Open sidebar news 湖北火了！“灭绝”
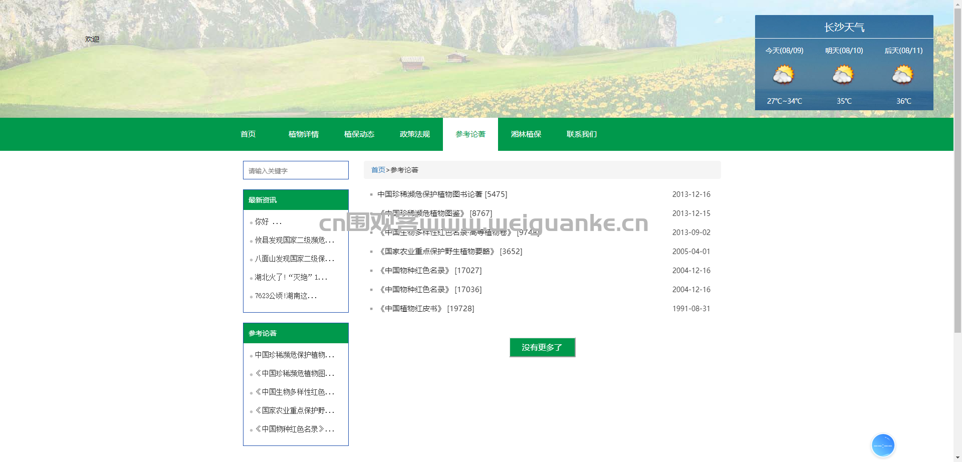962x462 pixels. pyautogui.click(x=291, y=278)
